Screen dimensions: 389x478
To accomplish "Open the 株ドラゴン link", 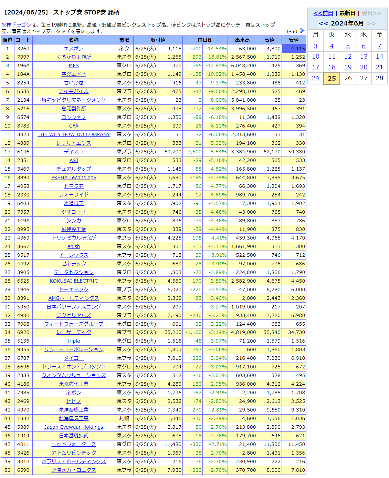I will coord(19,25).
